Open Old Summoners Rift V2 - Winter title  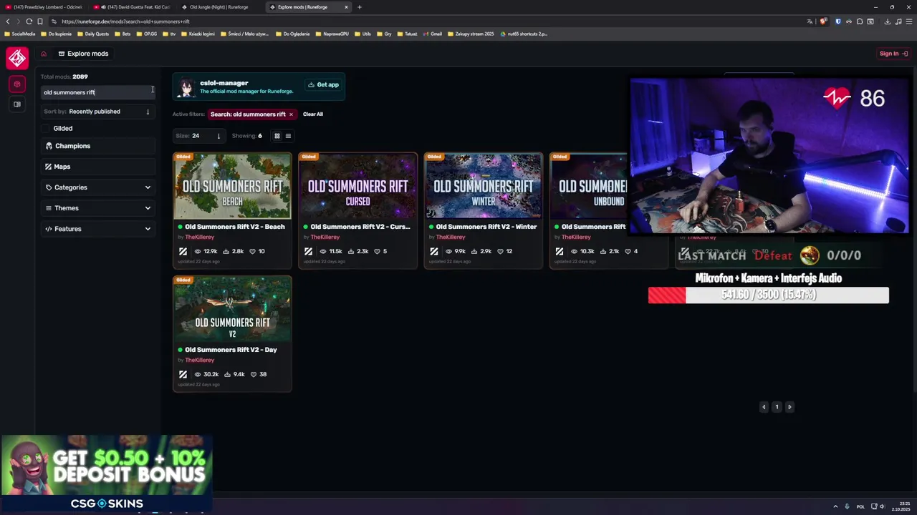(x=486, y=227)
